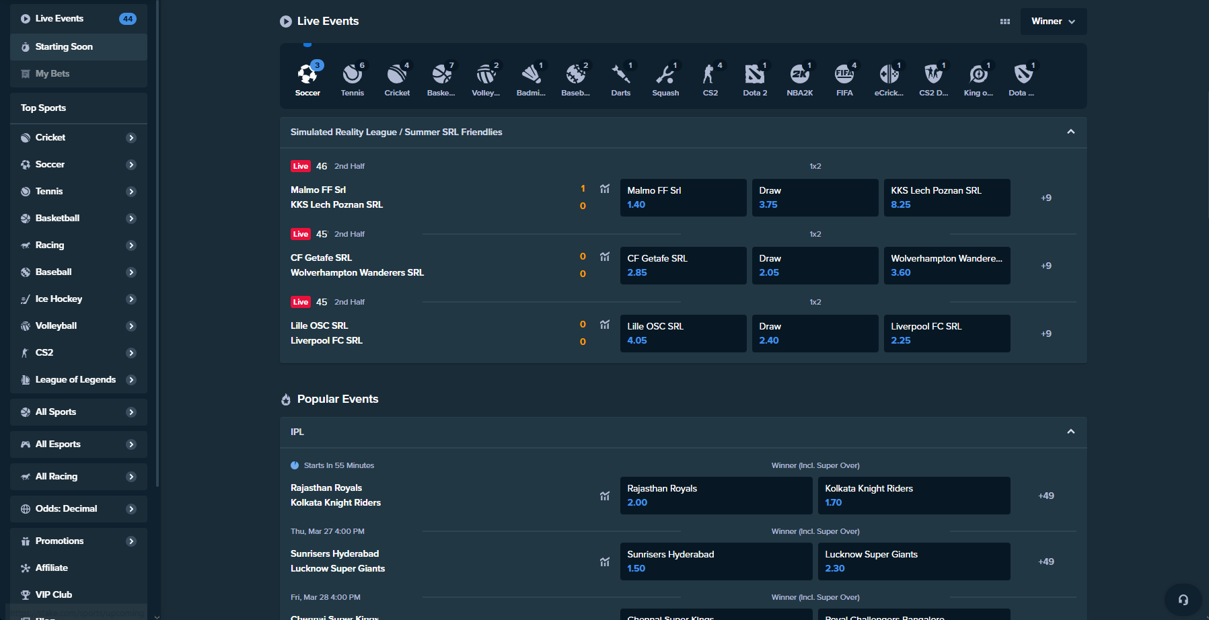Choose the Darts sport icon
Screen dimensions: 1209x620
620,79
